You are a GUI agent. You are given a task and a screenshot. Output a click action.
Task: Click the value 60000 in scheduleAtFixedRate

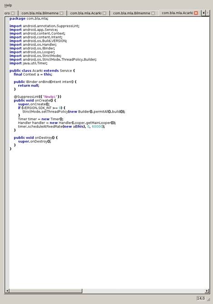click(x=97, y=127)
